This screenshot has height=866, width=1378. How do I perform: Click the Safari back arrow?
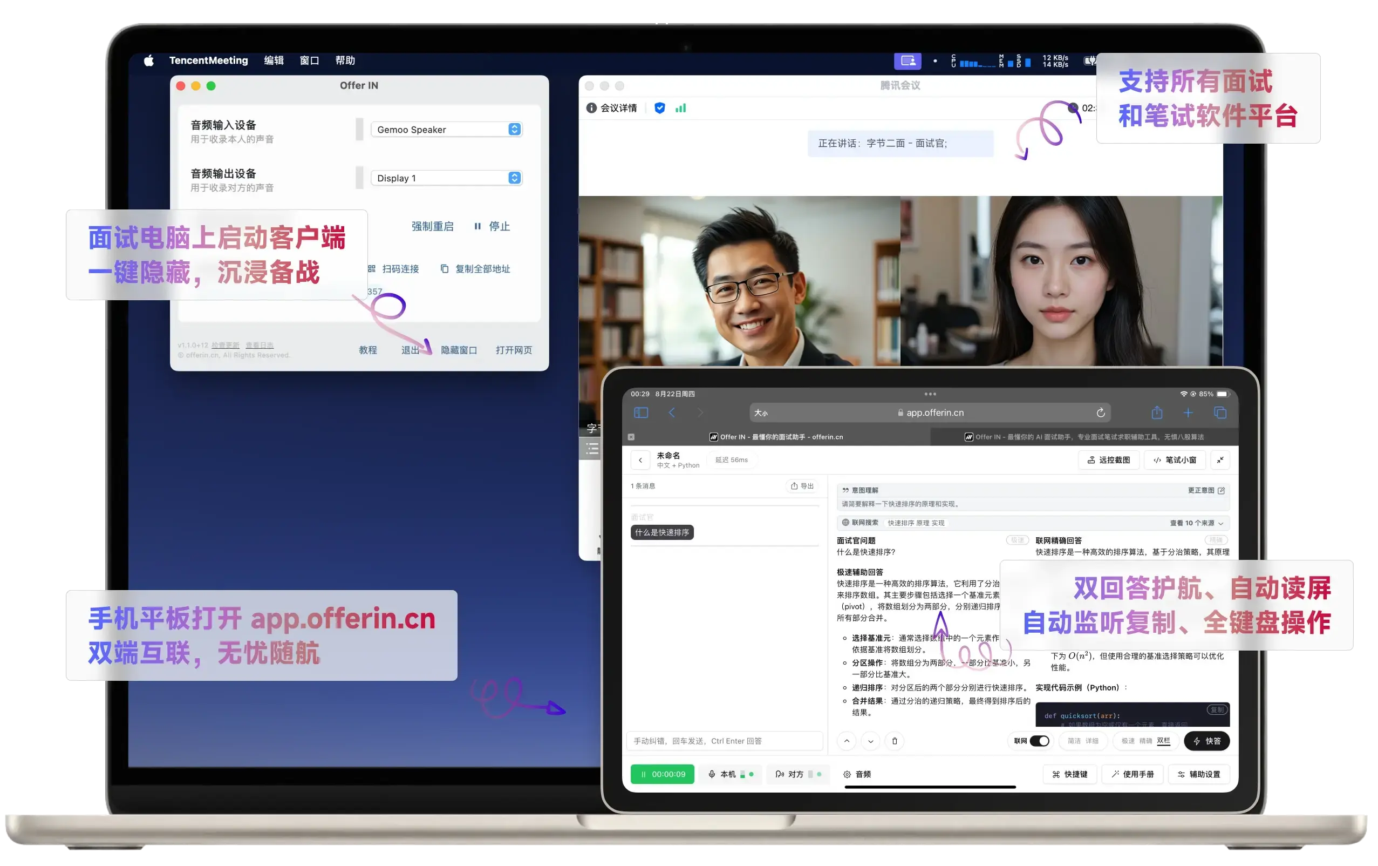672,413
